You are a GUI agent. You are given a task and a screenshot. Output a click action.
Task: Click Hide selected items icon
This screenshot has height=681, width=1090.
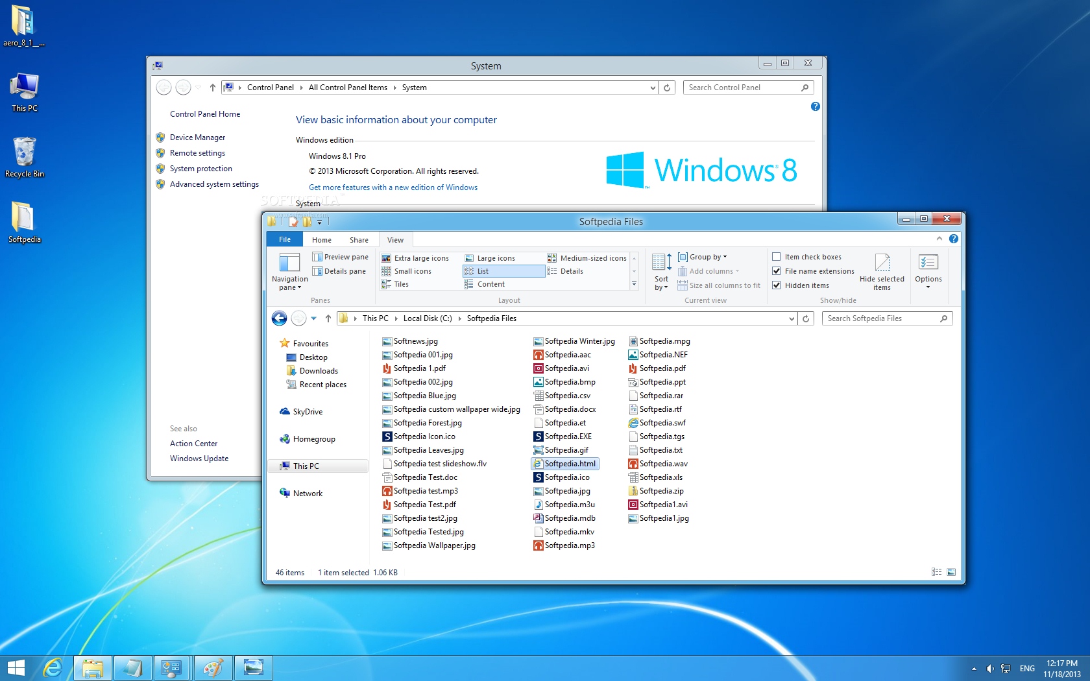(882, 262)
